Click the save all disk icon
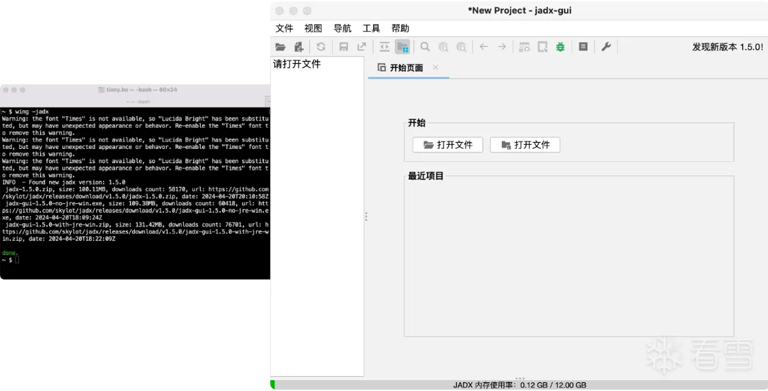The height and width of the screenshot is (391, 768). click(343, 47)
